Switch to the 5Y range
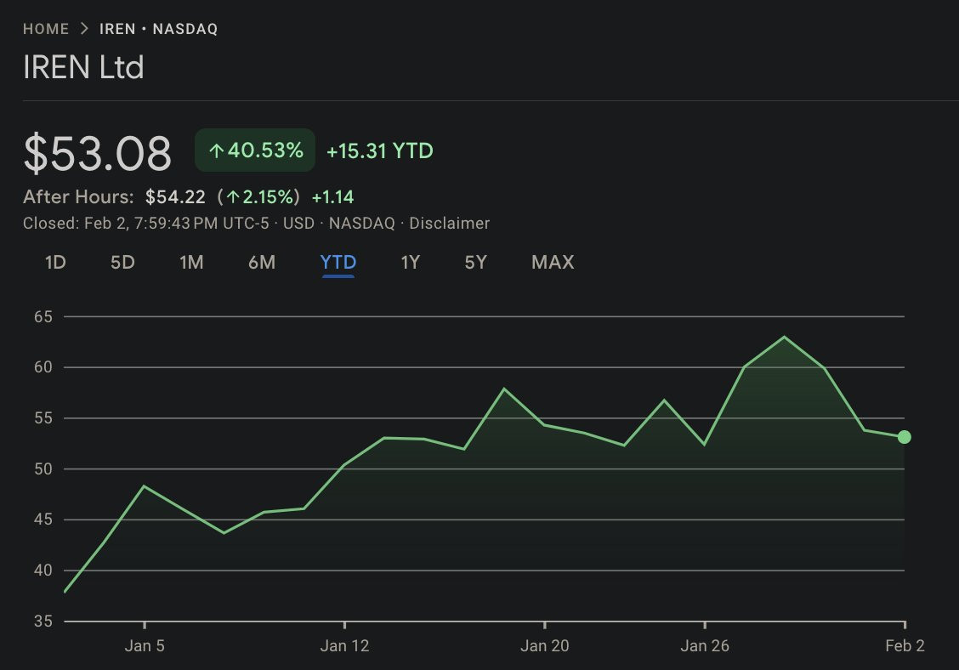 476,263
